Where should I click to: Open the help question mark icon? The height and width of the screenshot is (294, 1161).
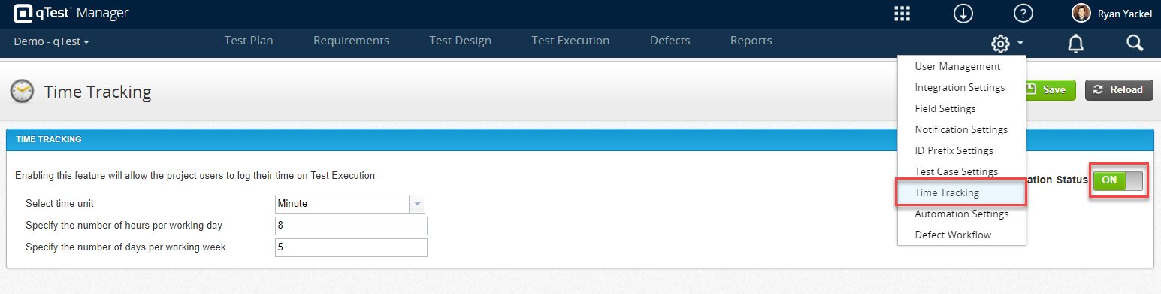pos(1023,14)
